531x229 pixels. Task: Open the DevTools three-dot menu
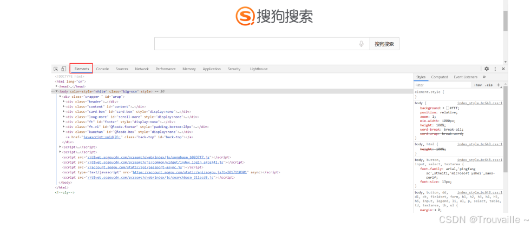[x=495, y=69]
